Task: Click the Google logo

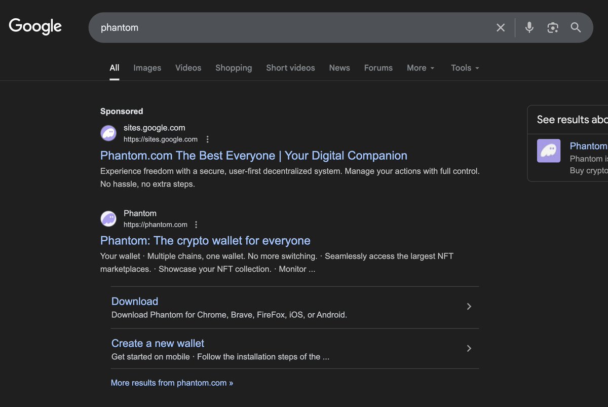Action: click(x=35, y=26)
